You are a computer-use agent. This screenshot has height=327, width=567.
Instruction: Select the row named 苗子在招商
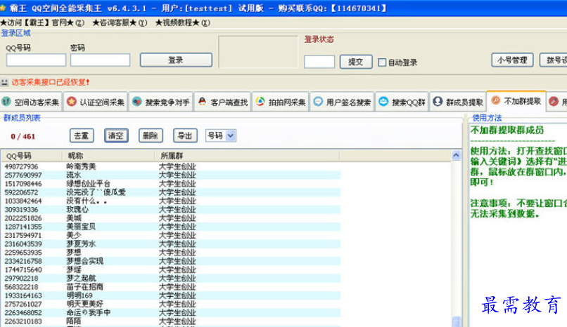[x=171, y=287]
